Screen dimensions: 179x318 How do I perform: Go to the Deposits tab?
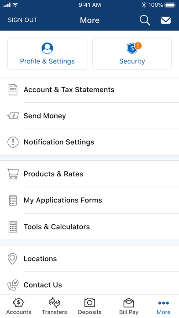[89, 306]
